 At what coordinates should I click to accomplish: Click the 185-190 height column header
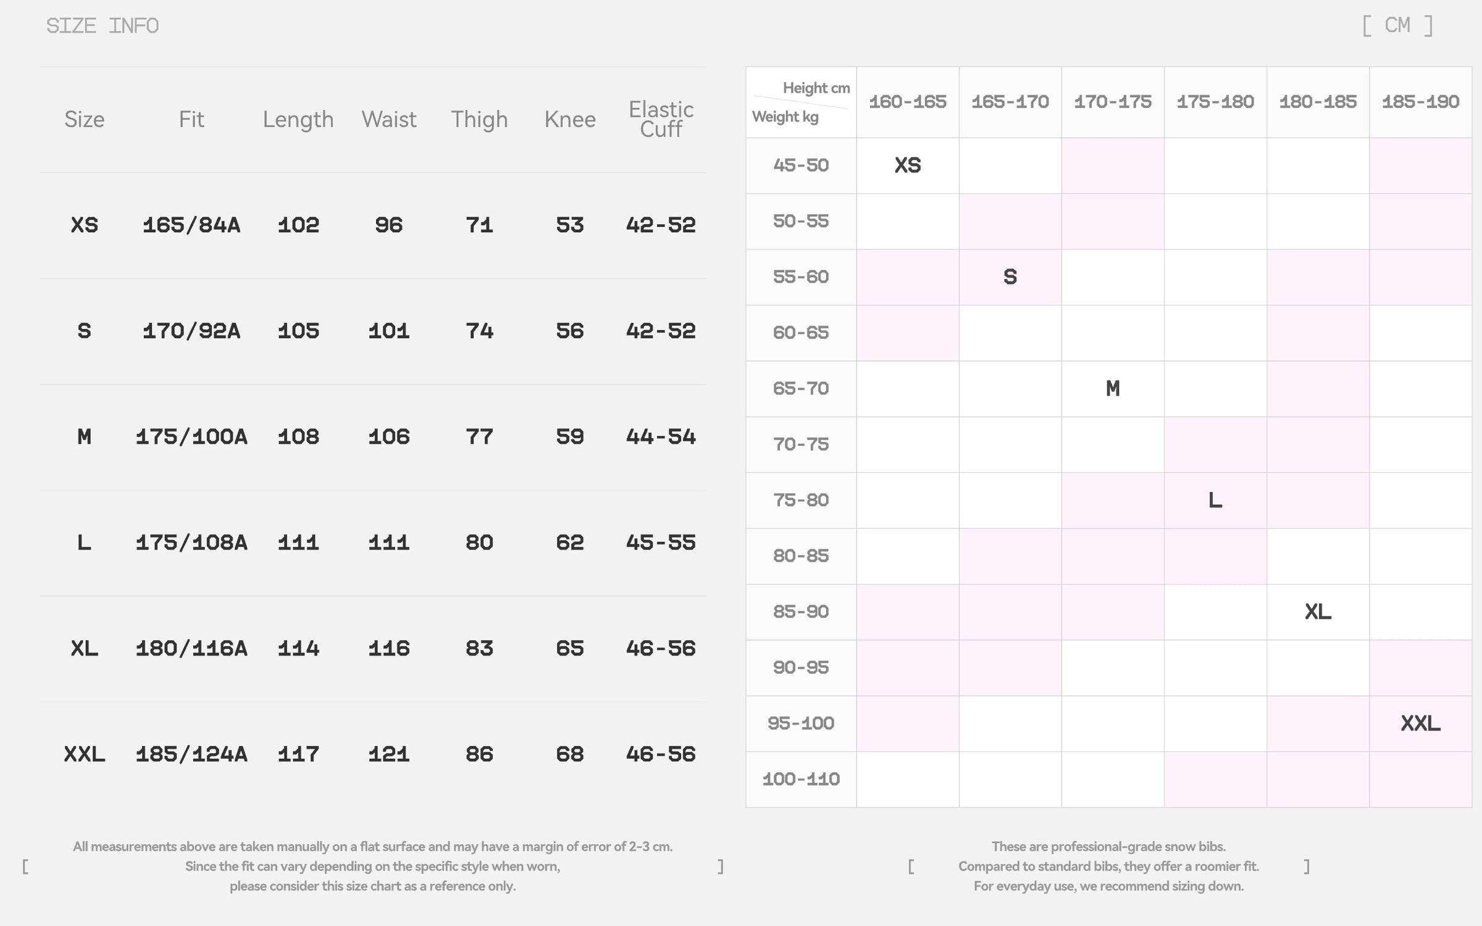click(1420, 102)
